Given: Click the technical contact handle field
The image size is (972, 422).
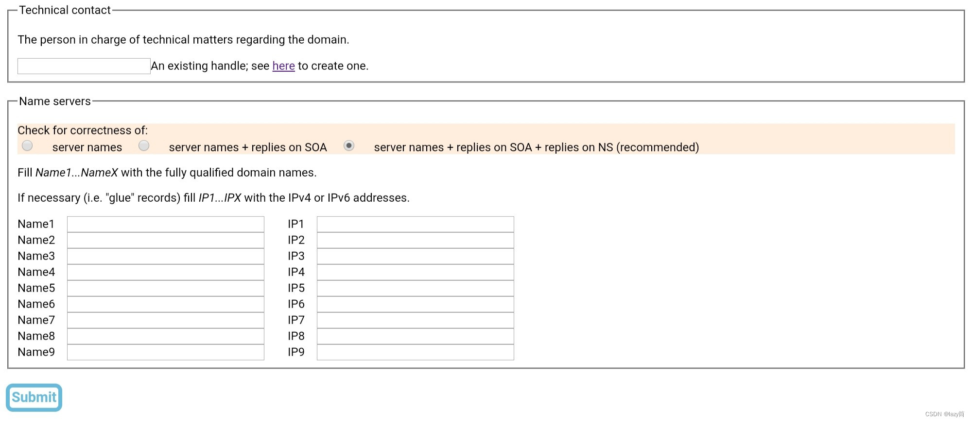Looking at the screenshot, I should pos(83,65).
